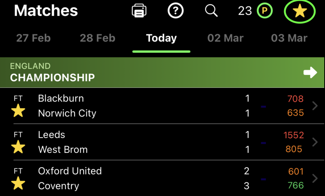Viewport: 325px width, 196px height.
Task: Toggle favourites star filter in header
Action: (300, 12)
